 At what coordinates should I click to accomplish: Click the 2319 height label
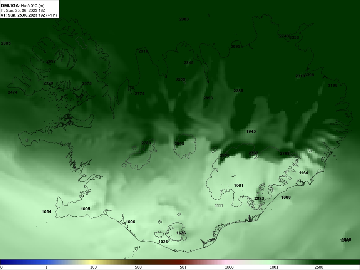tap(300, 76)
